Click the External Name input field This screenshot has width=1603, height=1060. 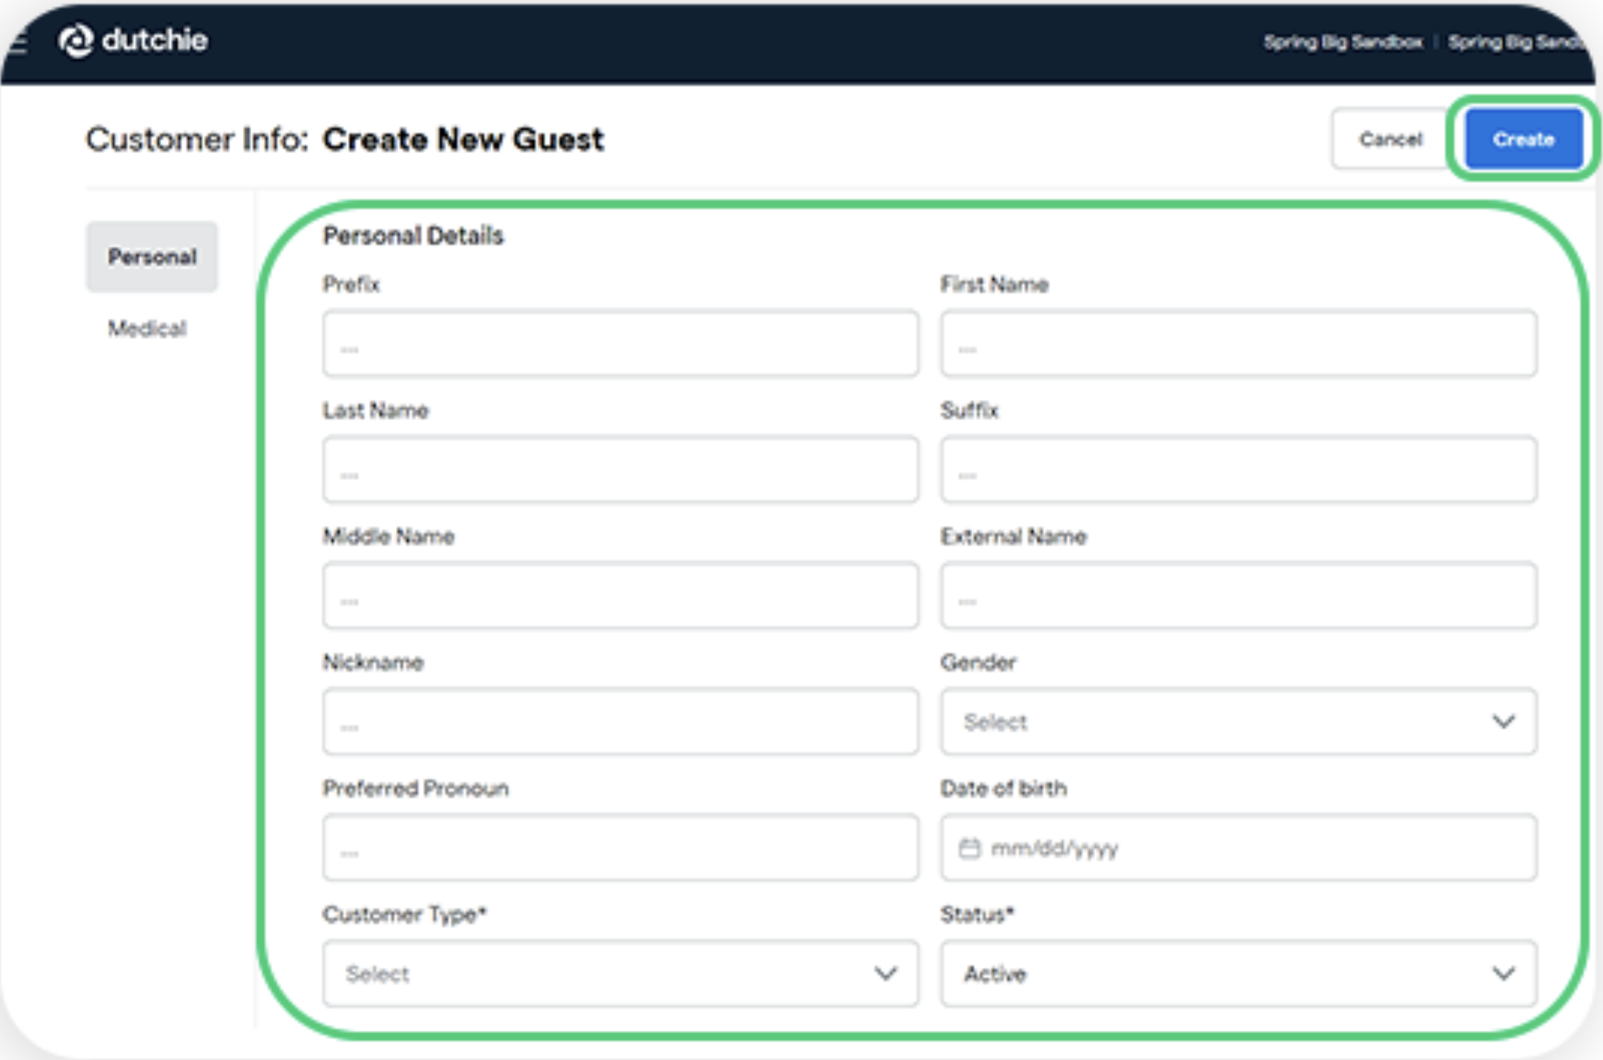click(x=1239, y=596)
